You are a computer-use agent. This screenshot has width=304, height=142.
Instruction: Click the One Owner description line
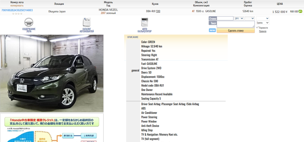pyautogui.click(x=147, y=90)
